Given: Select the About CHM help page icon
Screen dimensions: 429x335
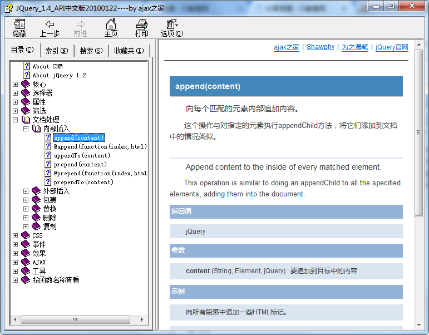Looking at the screenshot, I should pos(26,66).
